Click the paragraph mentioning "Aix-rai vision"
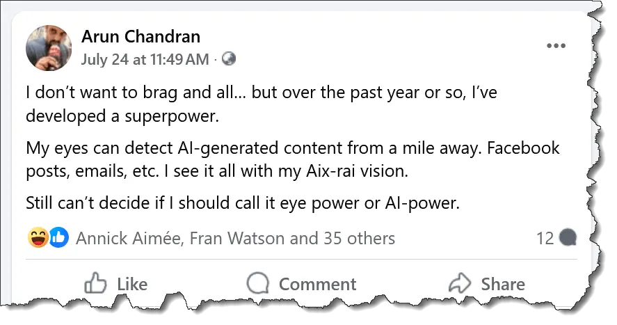The width and height of the screenshot is (617, 325). tap(292, 159)
